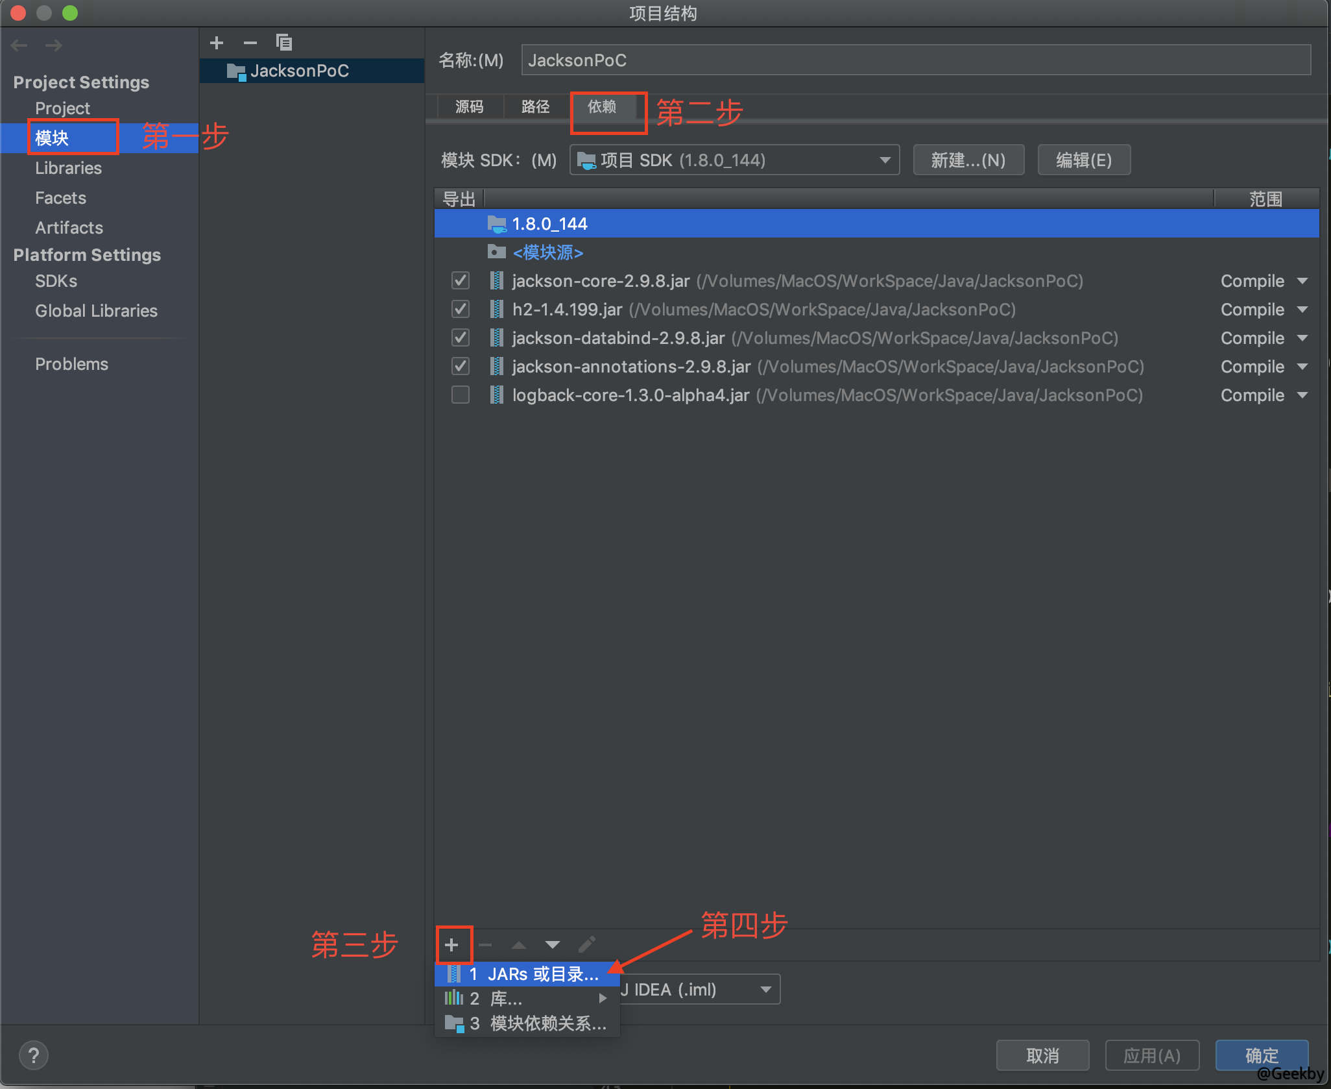The image size is (1331, 1089).
Task: Click the 新建...(N) button
Action: tap(968, 160)
